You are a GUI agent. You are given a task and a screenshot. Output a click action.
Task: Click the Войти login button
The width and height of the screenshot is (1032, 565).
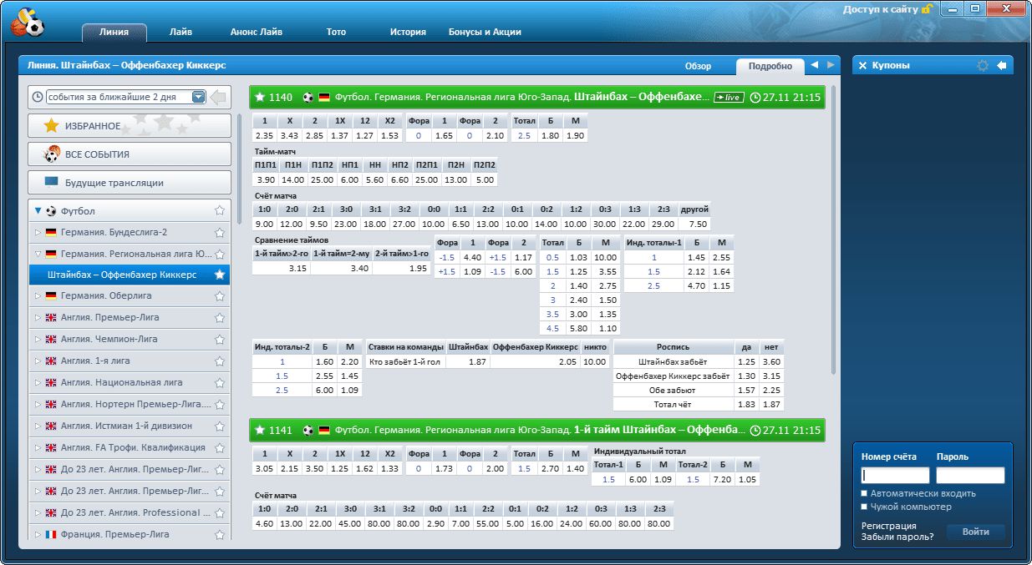point(975,532)
